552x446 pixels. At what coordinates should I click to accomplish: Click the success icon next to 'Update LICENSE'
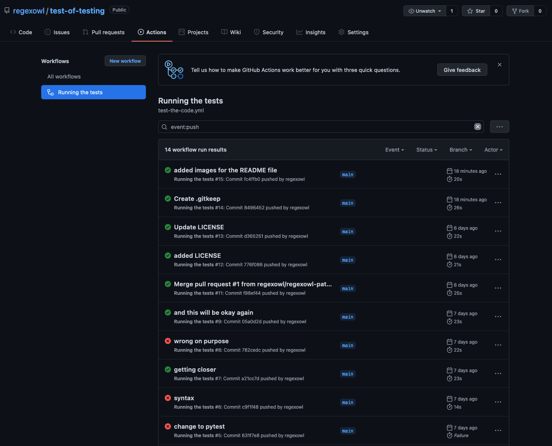coord(168,227)
